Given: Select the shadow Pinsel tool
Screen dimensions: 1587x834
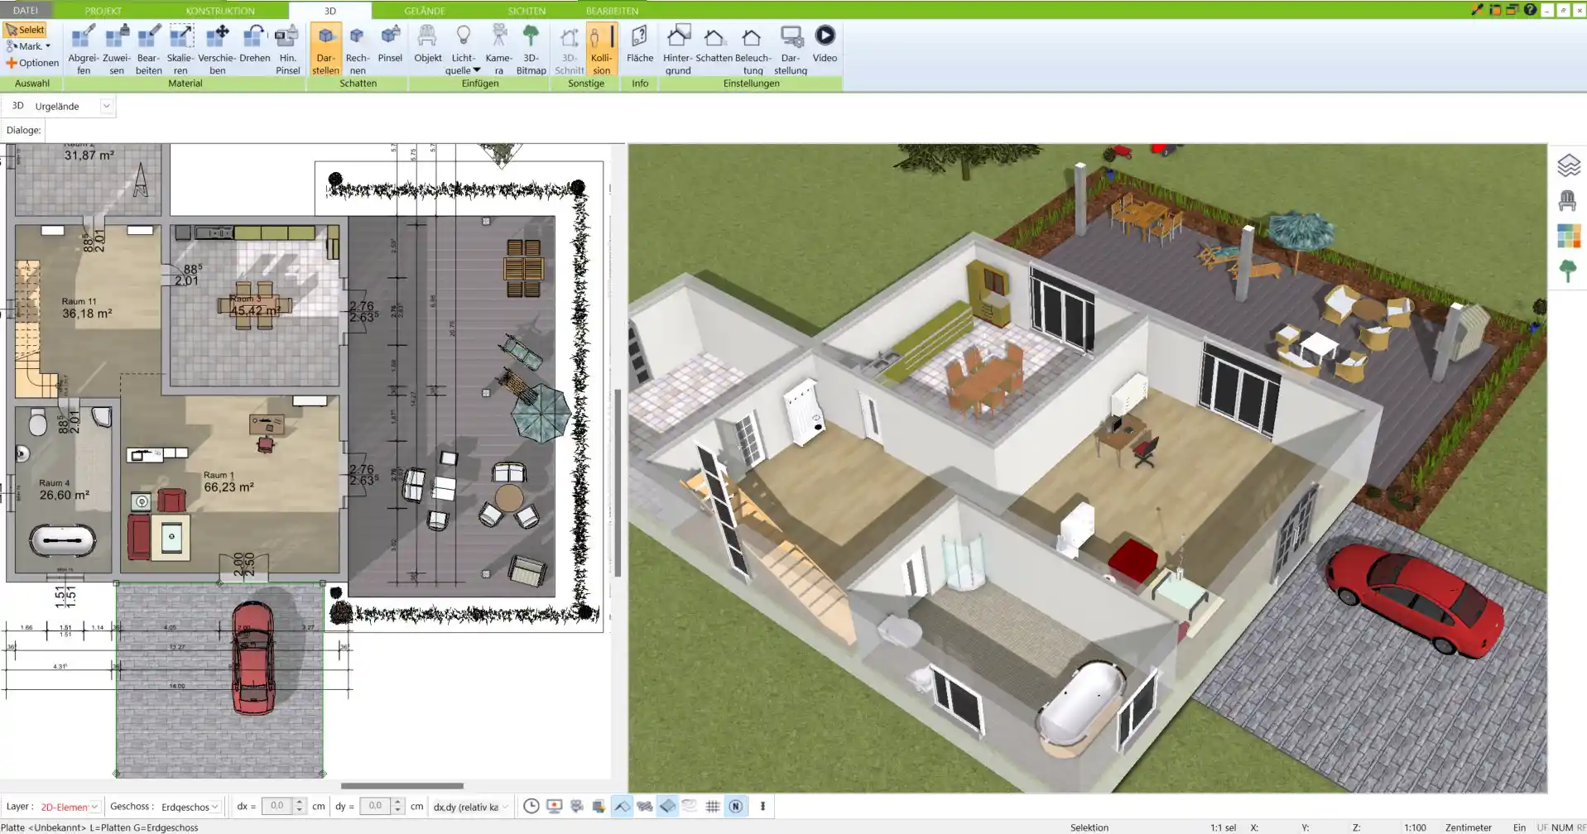Looking at the screenshot, I should click(390, 44).
